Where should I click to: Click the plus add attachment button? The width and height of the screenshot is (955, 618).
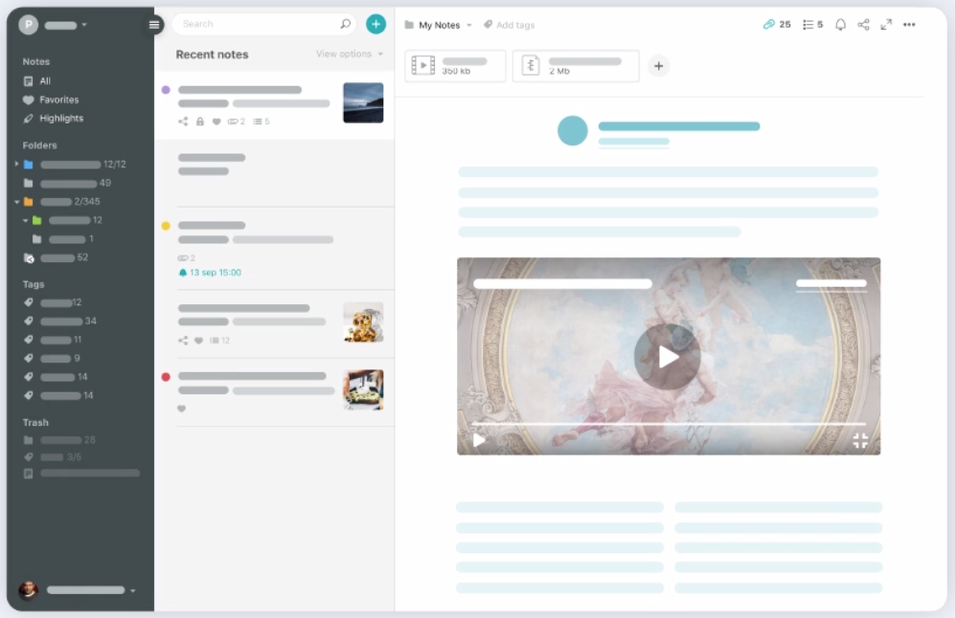[658, 66]
